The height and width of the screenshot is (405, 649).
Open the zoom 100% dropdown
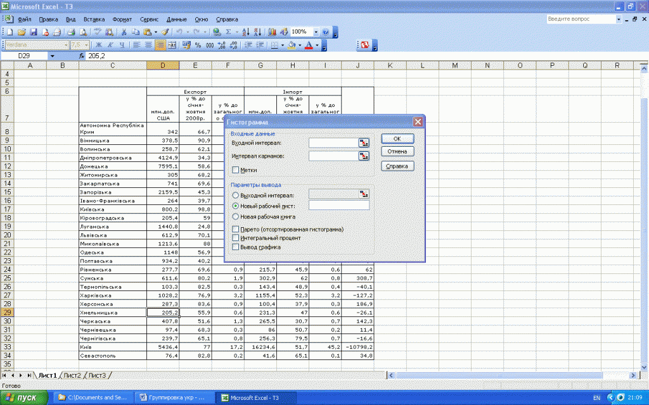316,32
